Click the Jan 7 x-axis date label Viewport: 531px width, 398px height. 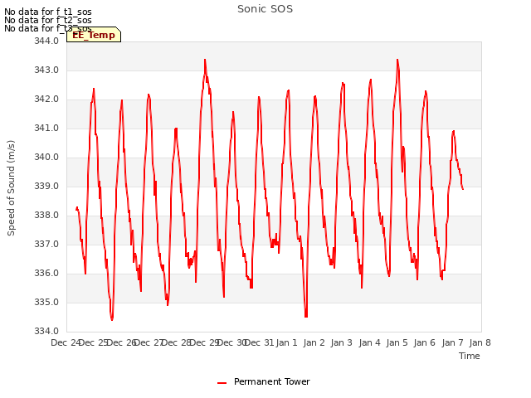[452, 342]
